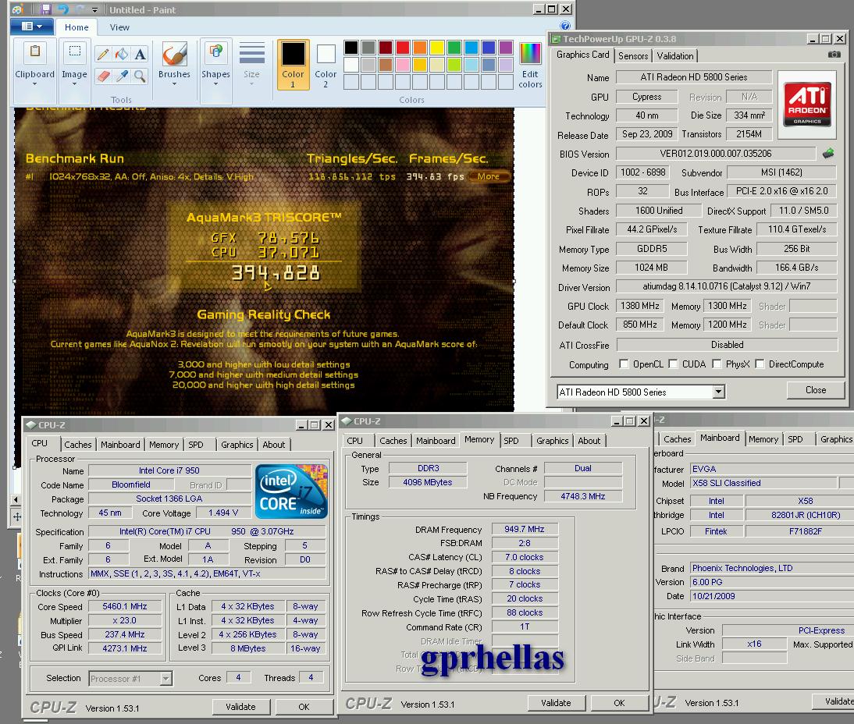Switch to the Home tab in Paint
854x724 pixels.
[77, 27]
